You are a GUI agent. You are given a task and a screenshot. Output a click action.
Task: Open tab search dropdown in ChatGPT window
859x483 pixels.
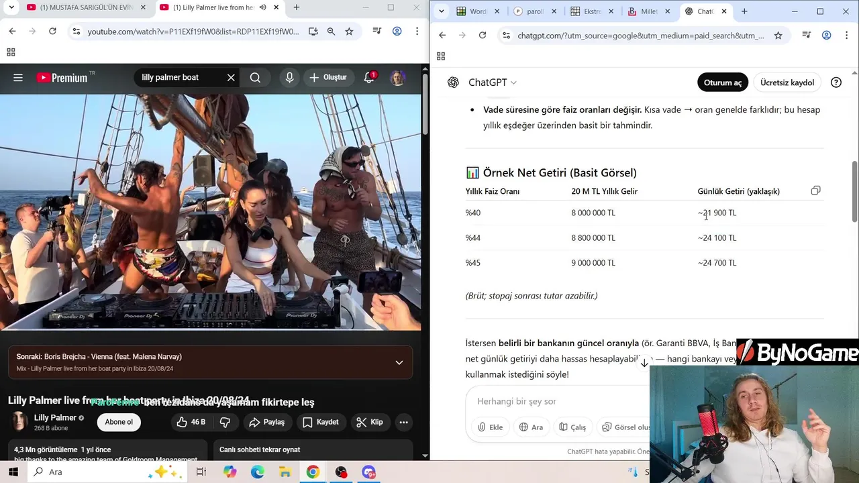(441, 11)
